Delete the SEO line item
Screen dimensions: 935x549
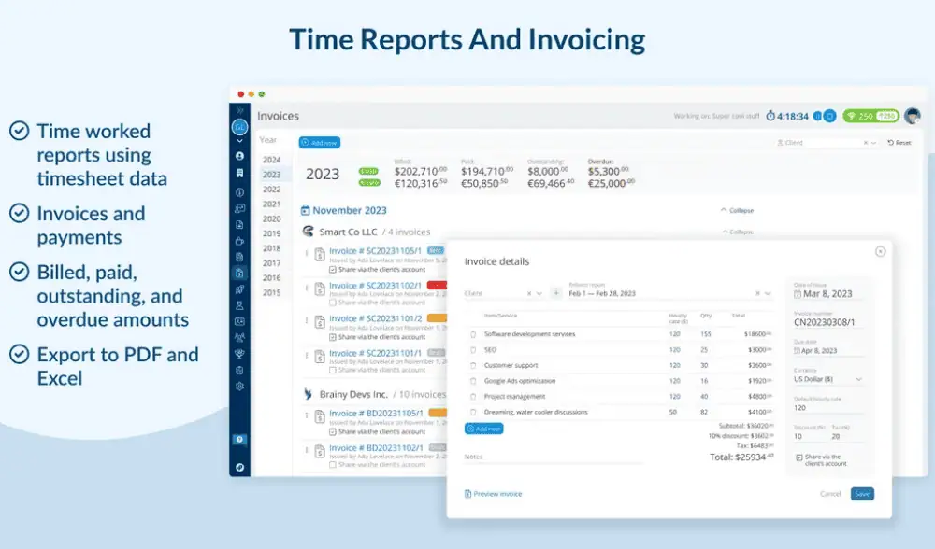point(472,349)
